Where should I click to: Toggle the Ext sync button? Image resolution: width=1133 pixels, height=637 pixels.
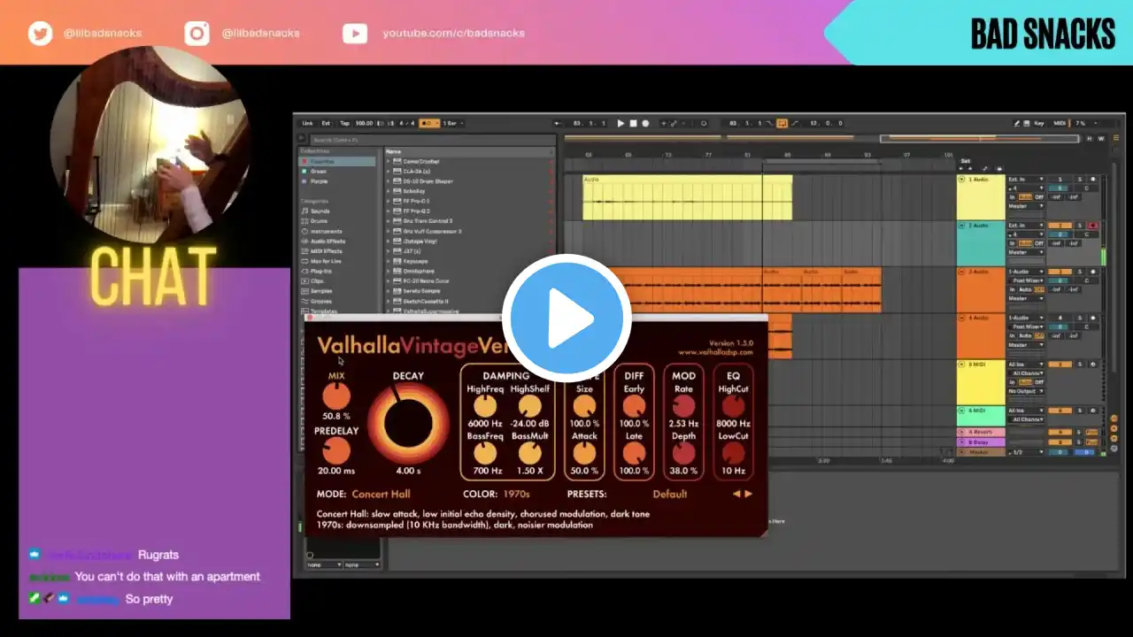(326, 123)
